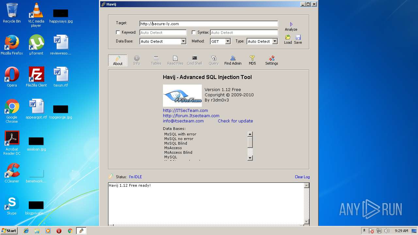Open Mozilla Firefox desktop shortcut
418x235 pixels.
[12, 45]
